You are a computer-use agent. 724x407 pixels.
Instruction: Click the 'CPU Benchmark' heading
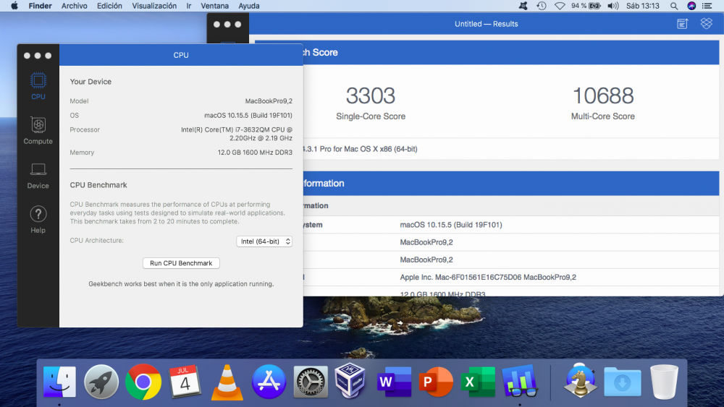click(x=98, y=185)
